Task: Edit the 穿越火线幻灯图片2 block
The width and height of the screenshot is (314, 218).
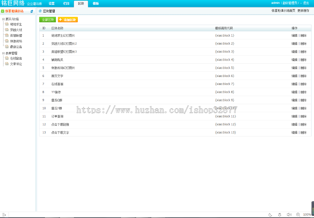Action: [x=294, y=44]
